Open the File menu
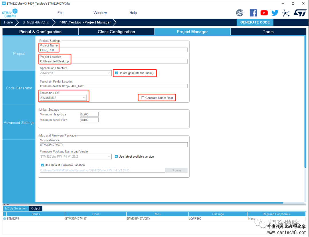309x237 pixels. coord(60,13)
